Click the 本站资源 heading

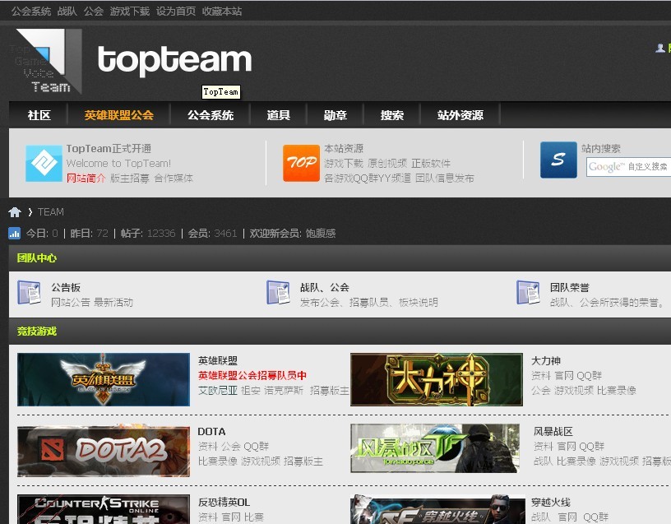pos(344,149)
